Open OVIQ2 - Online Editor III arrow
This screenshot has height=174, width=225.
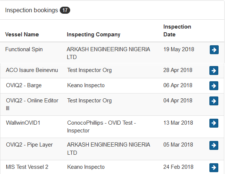[214, 101]
